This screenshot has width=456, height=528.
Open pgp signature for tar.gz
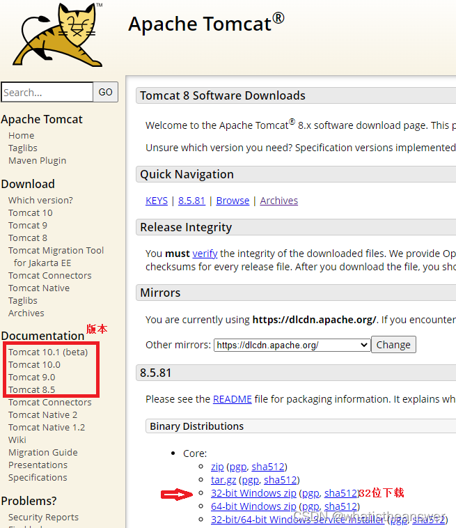(250, 480)
